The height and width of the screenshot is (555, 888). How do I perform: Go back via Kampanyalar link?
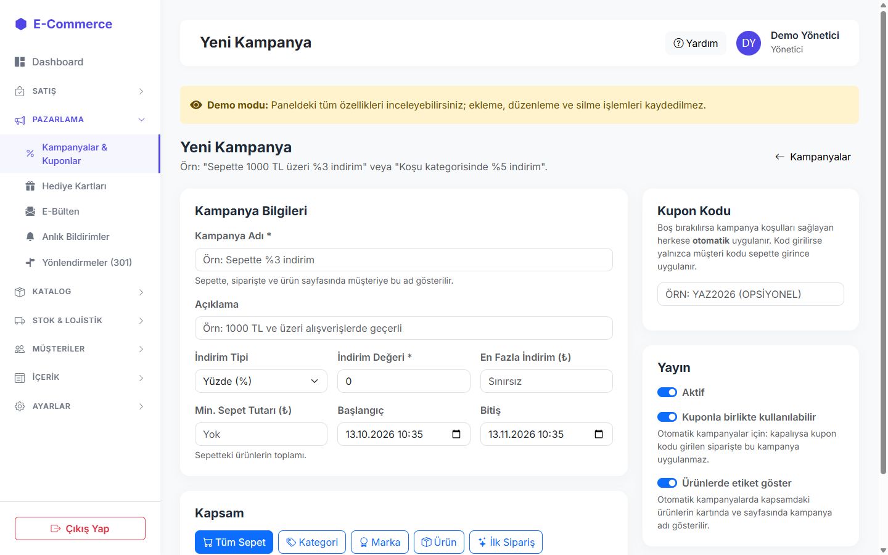(x=813, y=157)
